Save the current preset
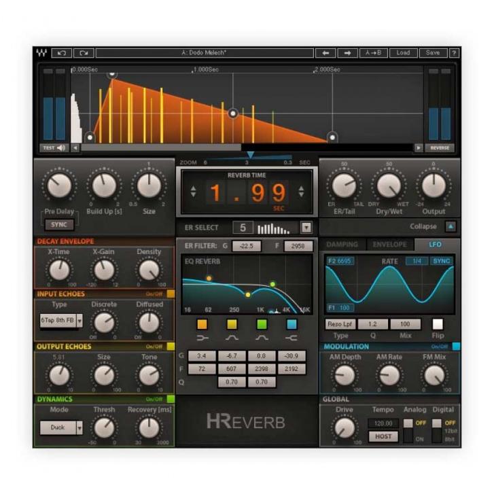 click(433, 53)
